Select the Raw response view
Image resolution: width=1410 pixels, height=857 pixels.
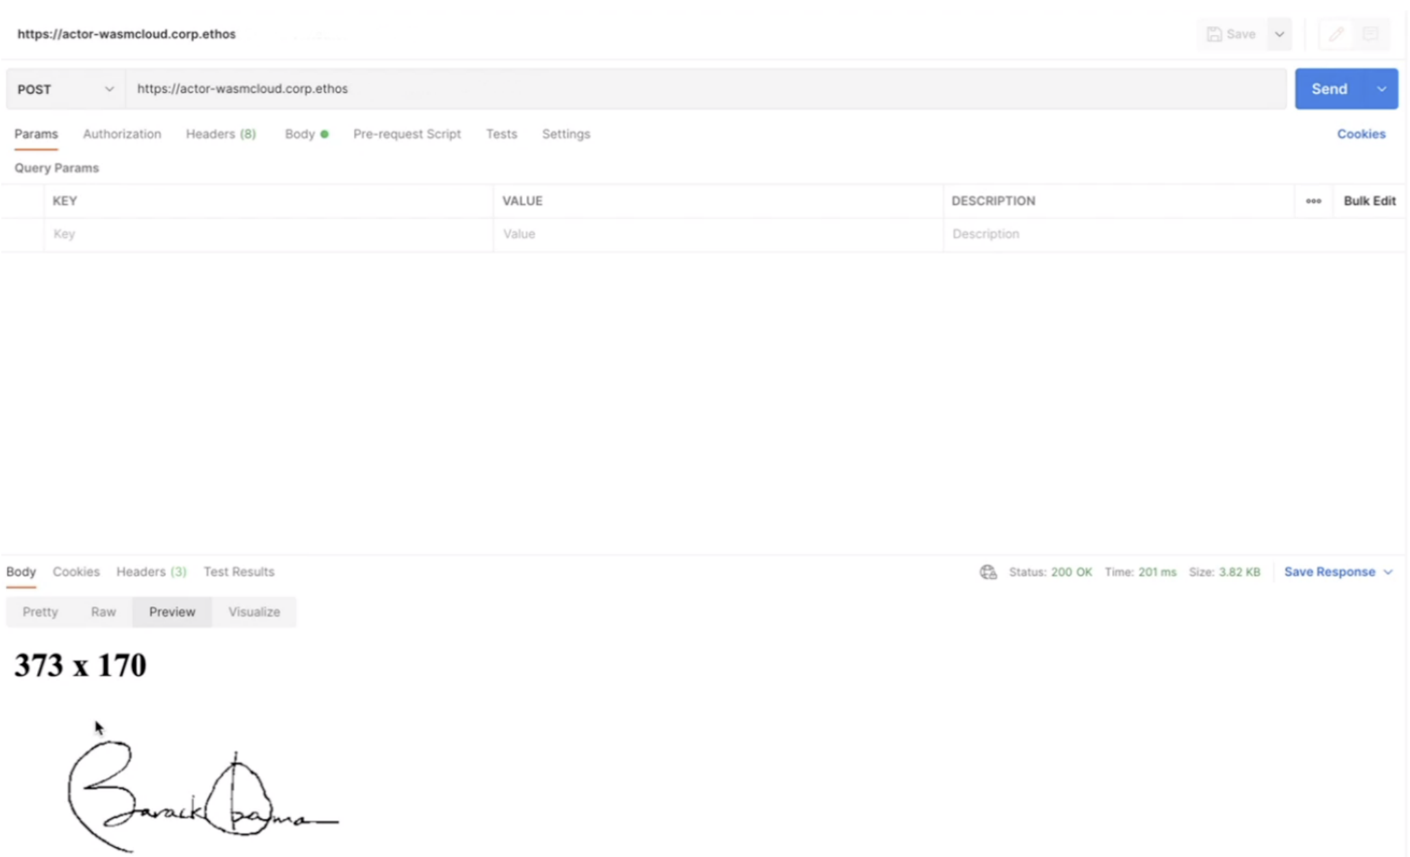point(103,612)
